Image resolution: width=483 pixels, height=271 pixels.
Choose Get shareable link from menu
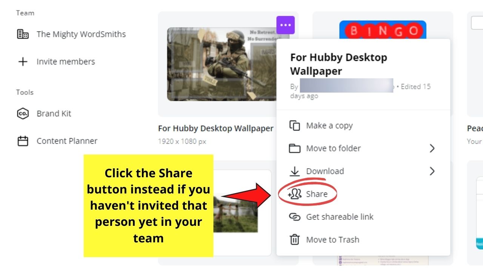coord(363,217)
